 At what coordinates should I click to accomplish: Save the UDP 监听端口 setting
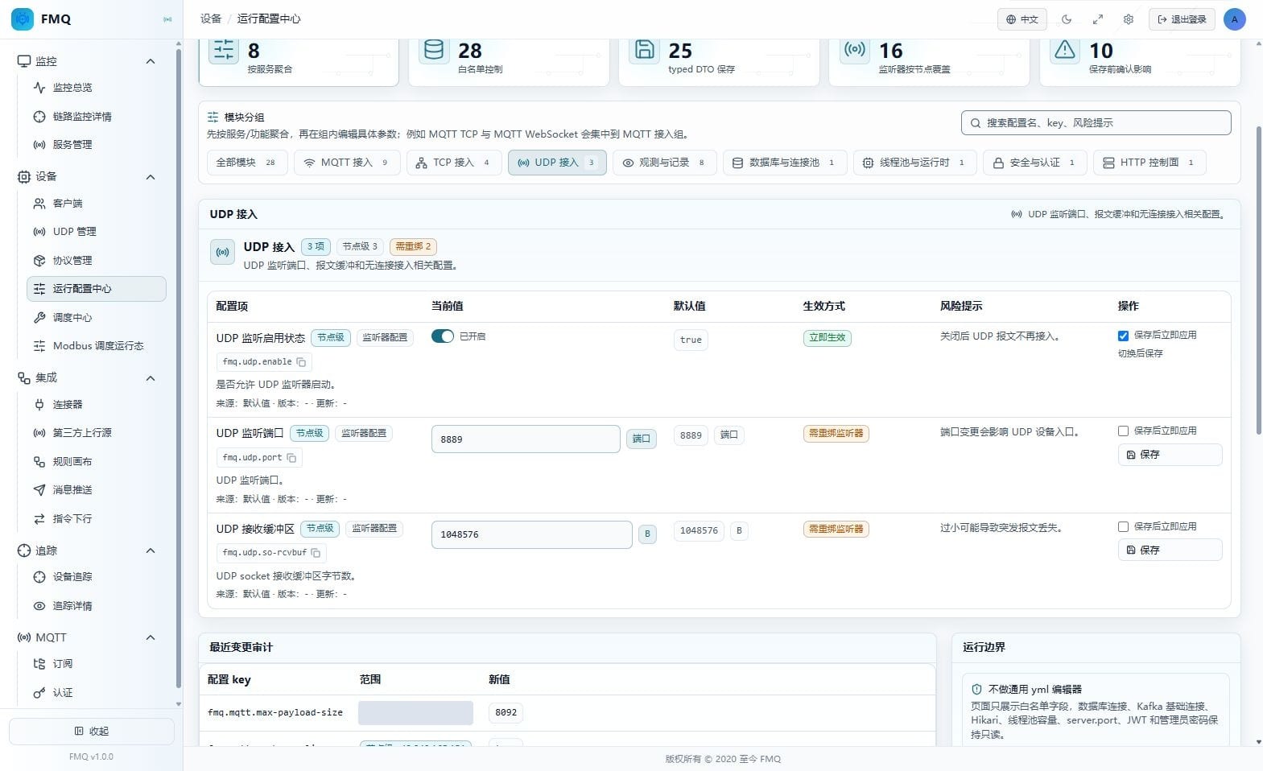pos(1170,455)
